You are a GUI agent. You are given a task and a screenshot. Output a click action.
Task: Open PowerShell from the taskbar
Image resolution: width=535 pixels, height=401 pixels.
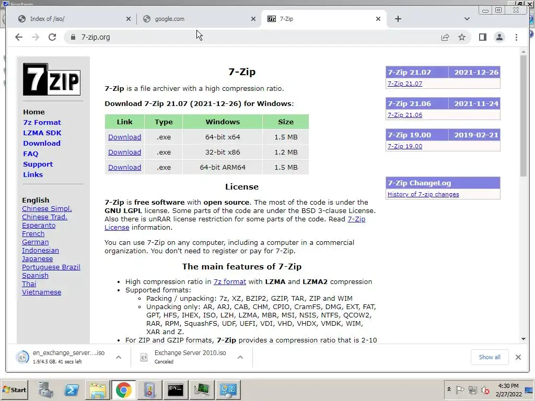tap(72, 390)
